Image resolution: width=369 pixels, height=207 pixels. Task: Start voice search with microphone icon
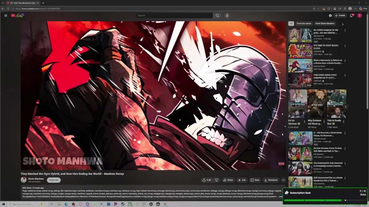click(227, 16)
